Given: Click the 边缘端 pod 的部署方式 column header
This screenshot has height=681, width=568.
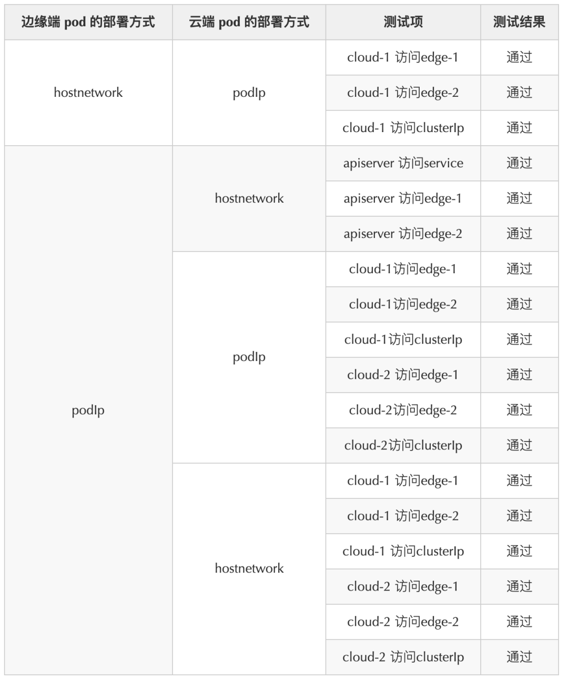Looking at the screenshot, I should pos(88,22).
